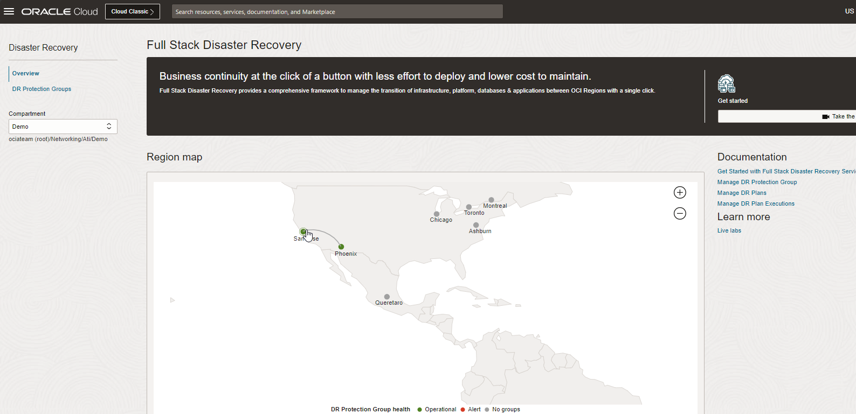Viewport: 856px width, 414px height.
Task: Click the search resources input field
Action: click(337, 11)
